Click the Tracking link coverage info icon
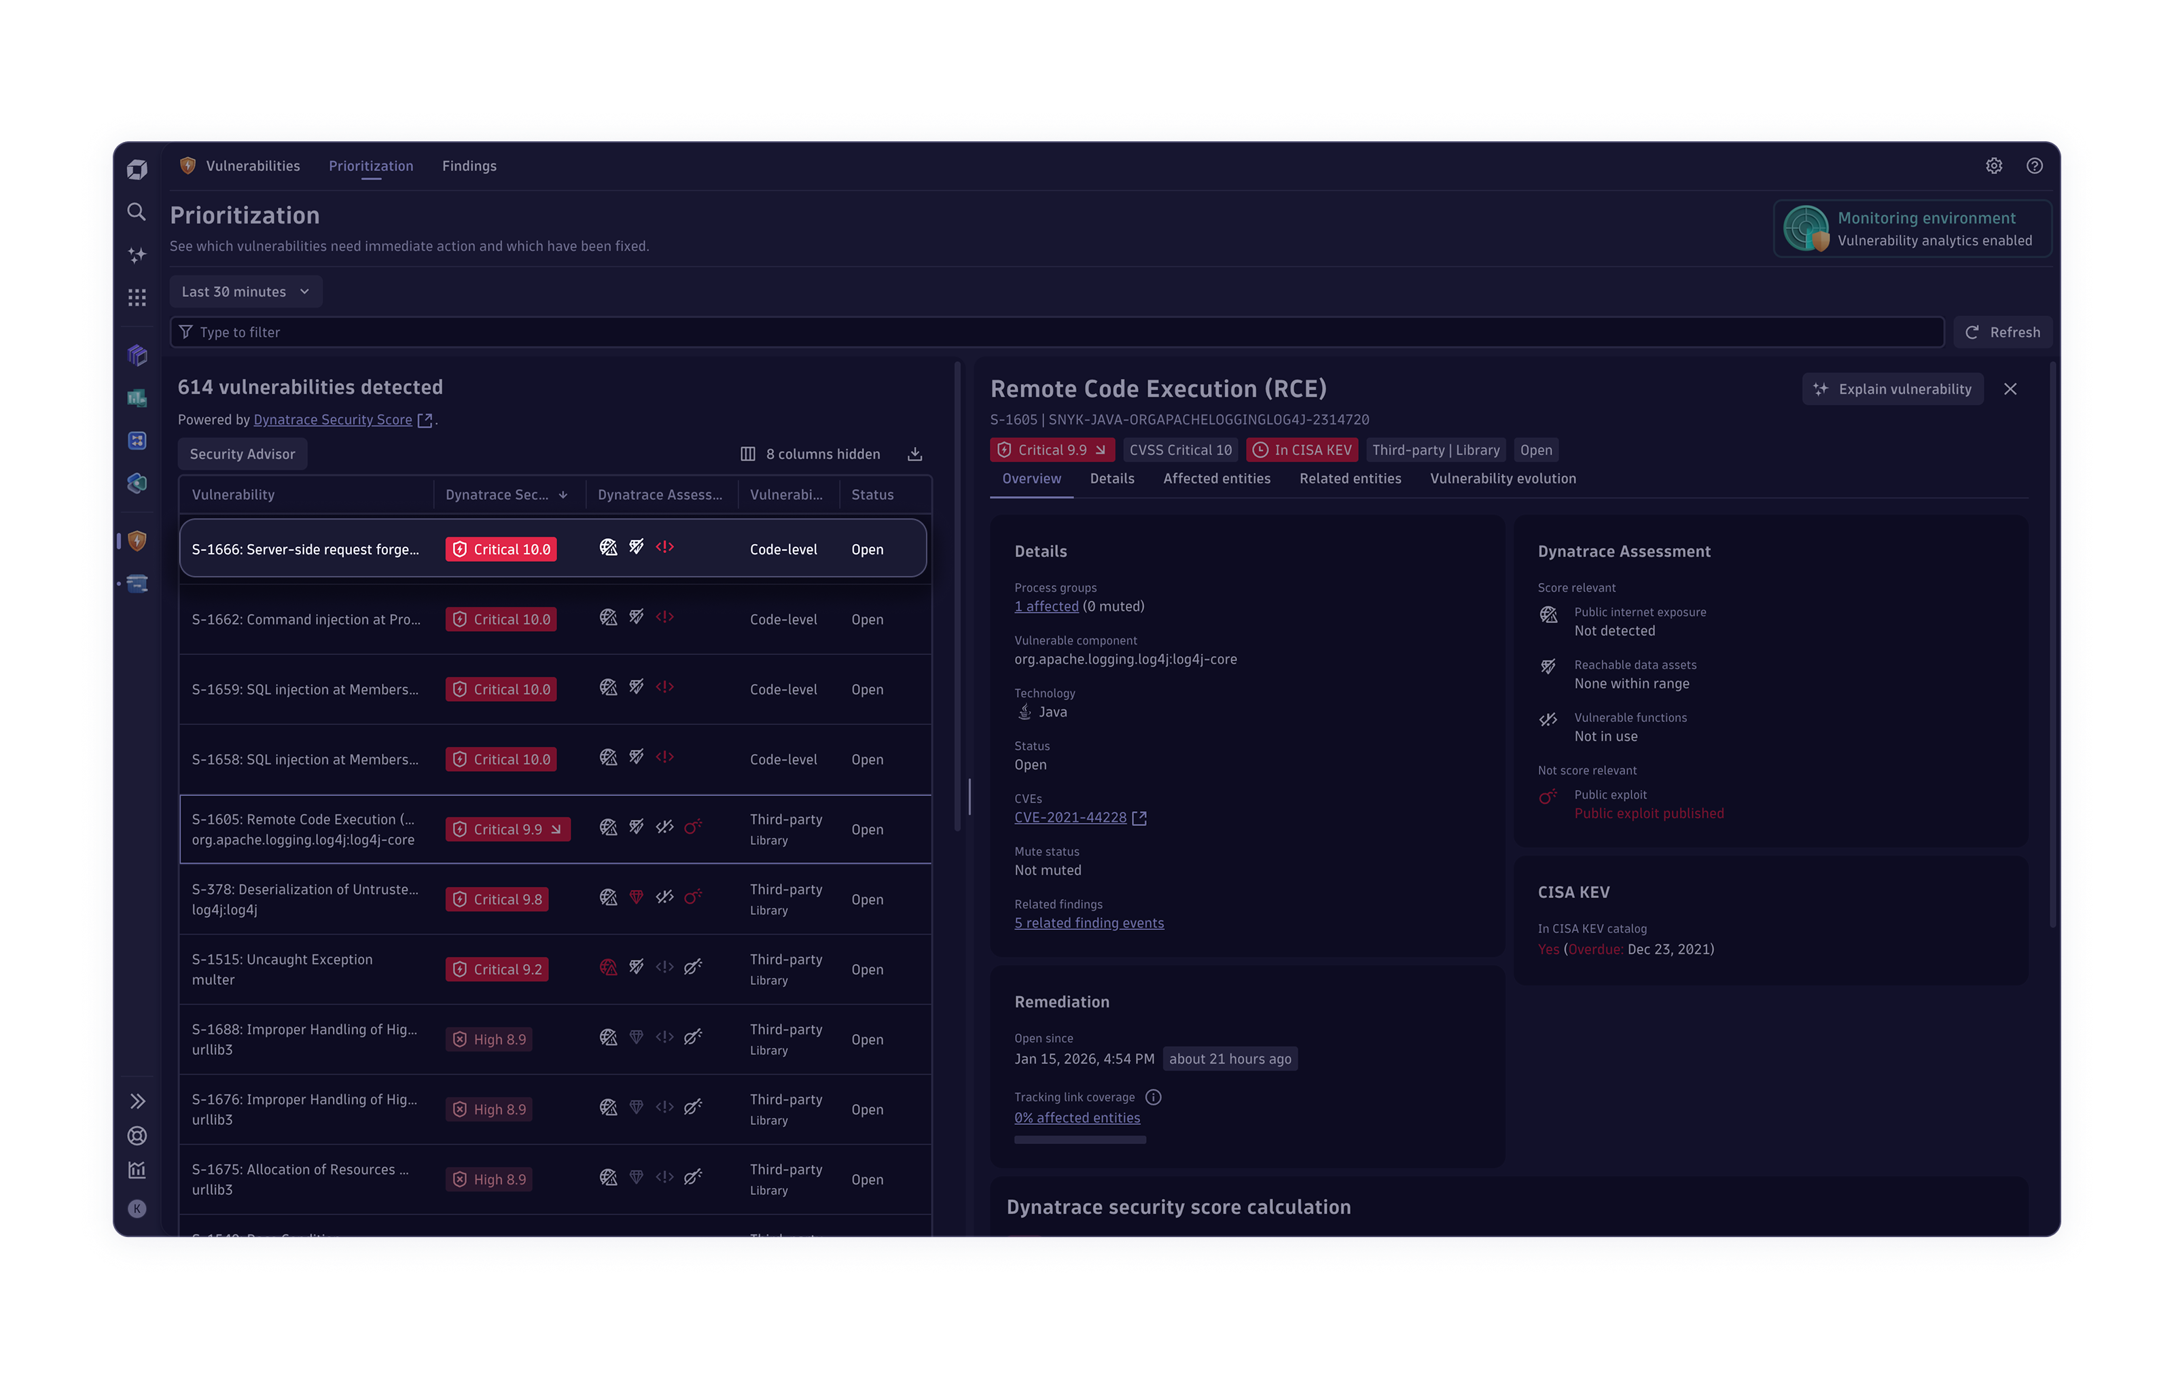 [x=1153, y=1097]
